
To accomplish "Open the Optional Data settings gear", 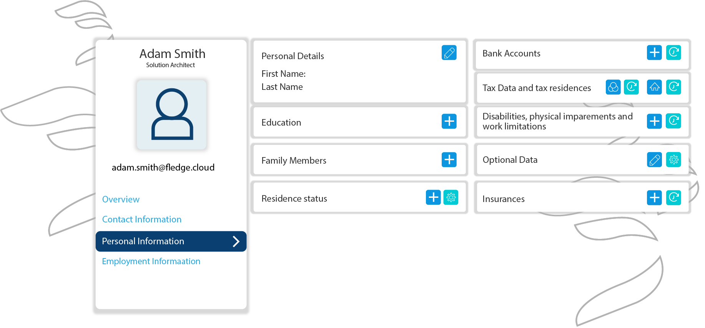I will pyautogui.click(x=674, y=160).
